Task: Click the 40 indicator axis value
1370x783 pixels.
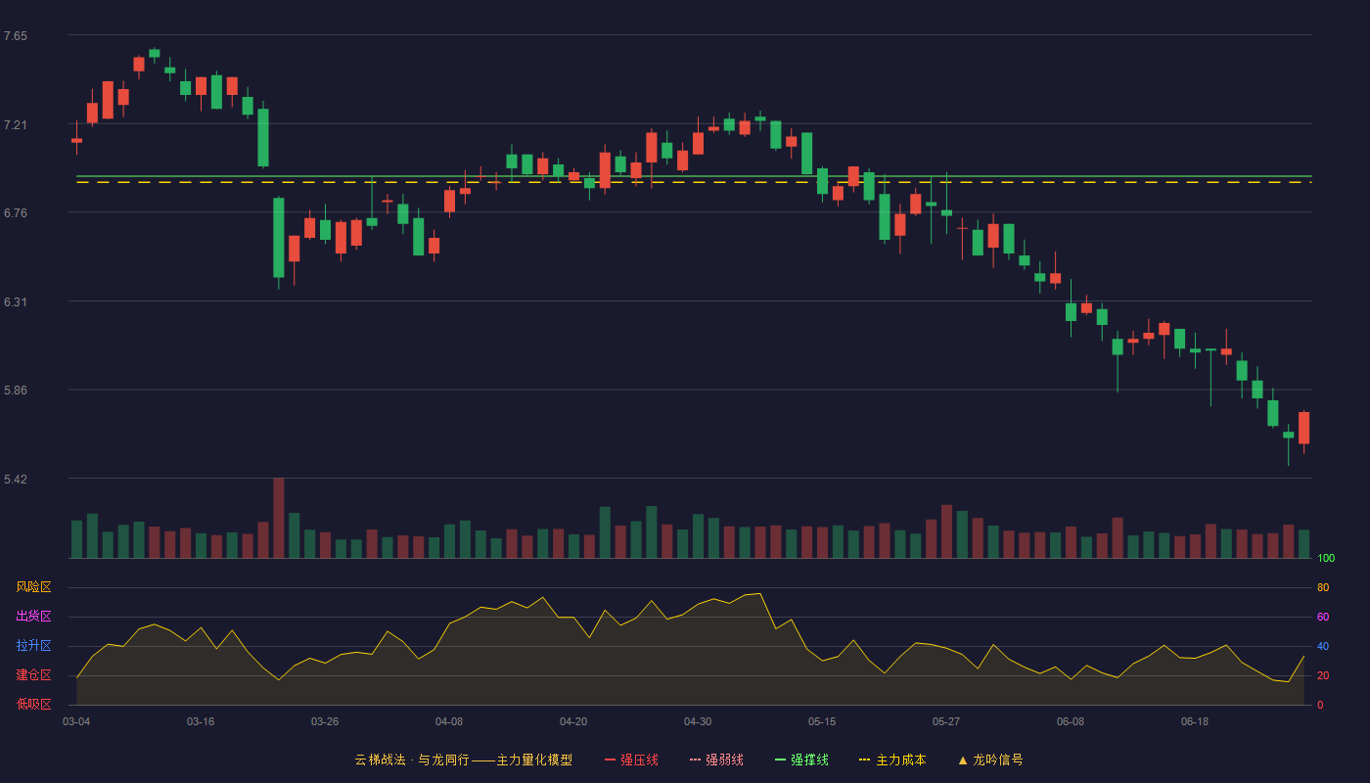Action: 1323,647
